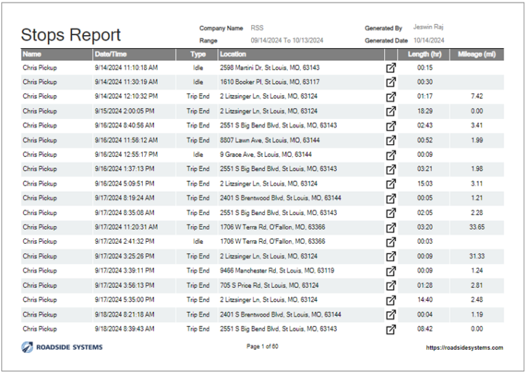The width and height of the screenshot is (527, 373).
Task: Select address 2598 Martini Dr, St Louis
Action: [x=270, y=67]
